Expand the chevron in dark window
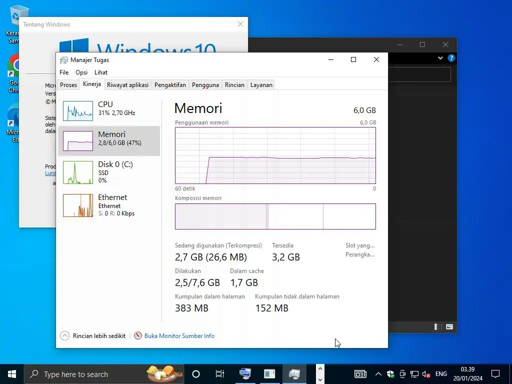Image resolution: width=512 pixels, height=384 pixels. (x=440, y=58)
